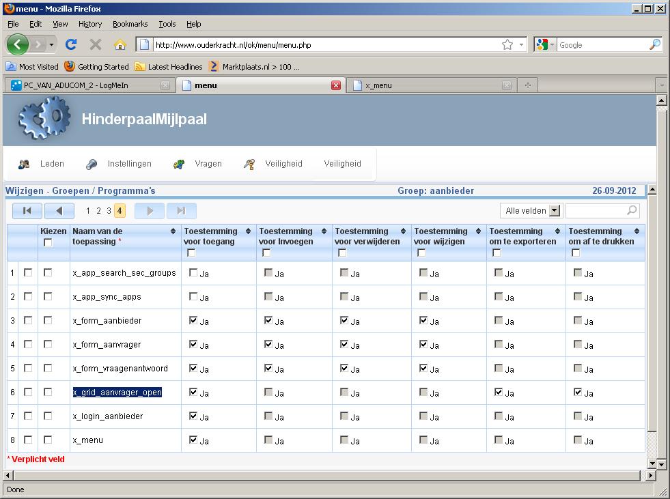Open the Bookmarks menu

(130, 24)
